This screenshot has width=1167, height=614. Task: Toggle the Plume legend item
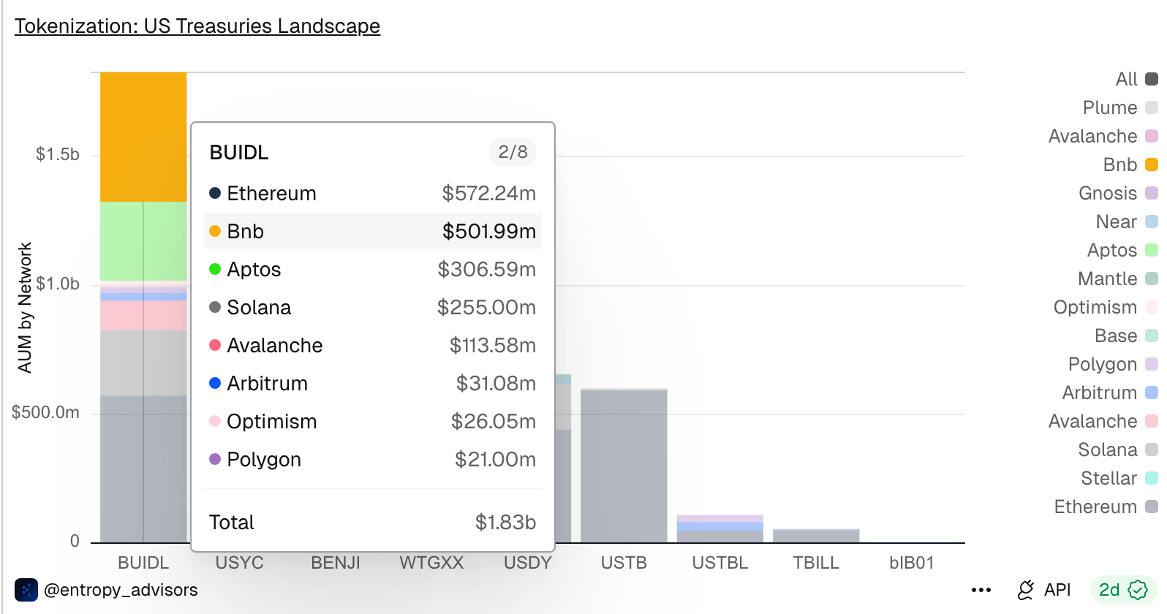tap(1151, 107)
